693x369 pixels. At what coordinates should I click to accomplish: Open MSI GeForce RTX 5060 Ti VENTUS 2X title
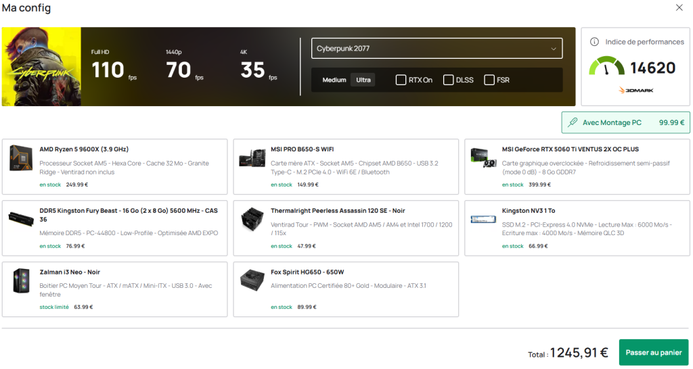click(x=570, y=149)
